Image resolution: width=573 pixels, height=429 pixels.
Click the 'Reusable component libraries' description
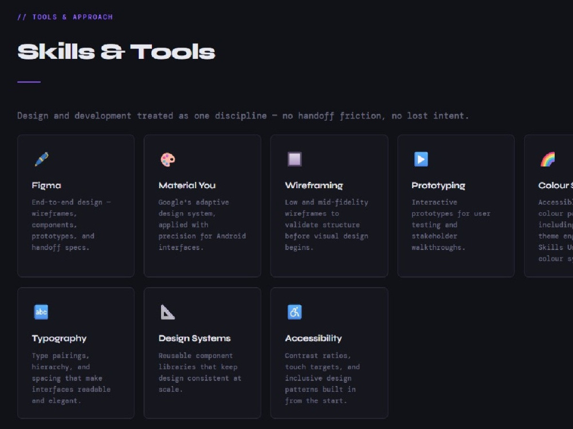coord(200,372)
